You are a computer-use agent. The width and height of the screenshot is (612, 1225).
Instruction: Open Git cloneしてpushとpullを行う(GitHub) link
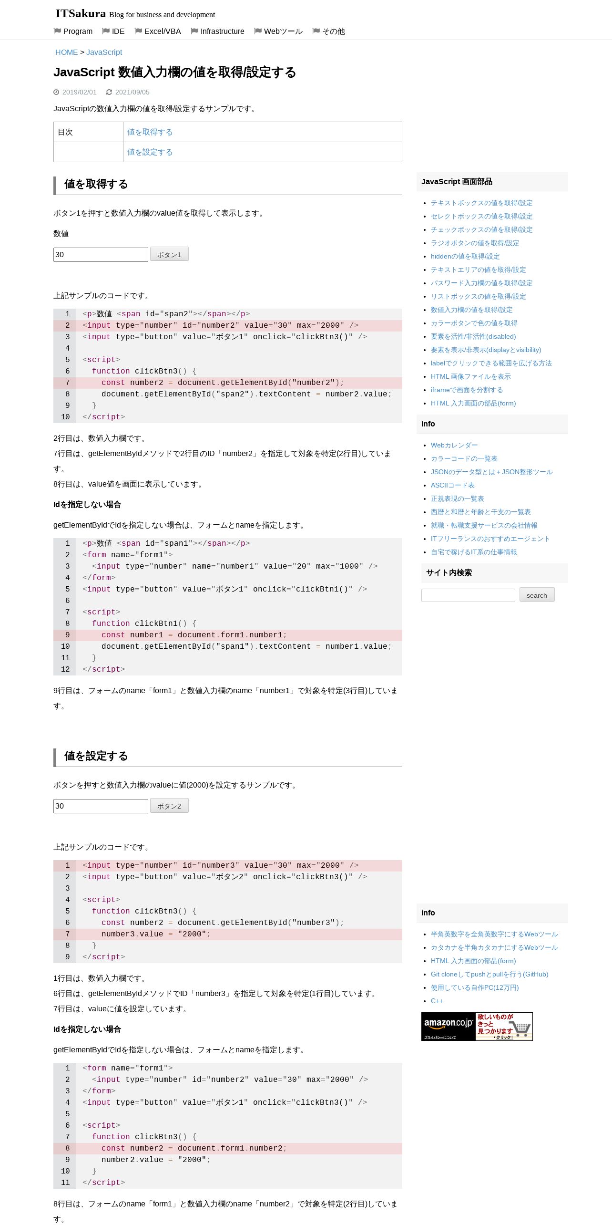tap(490, 975)
